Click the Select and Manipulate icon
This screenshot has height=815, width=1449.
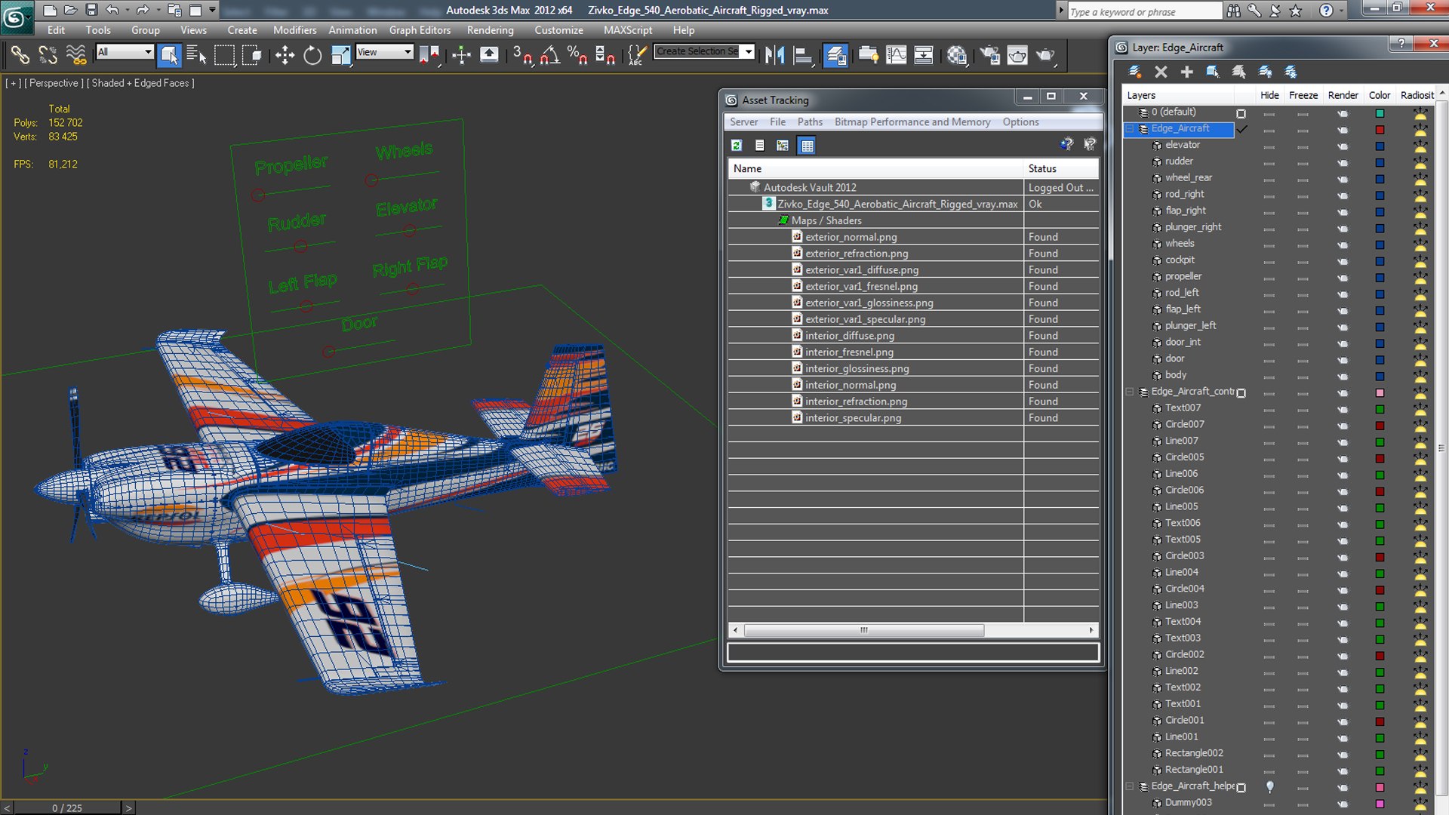point(461,55)
